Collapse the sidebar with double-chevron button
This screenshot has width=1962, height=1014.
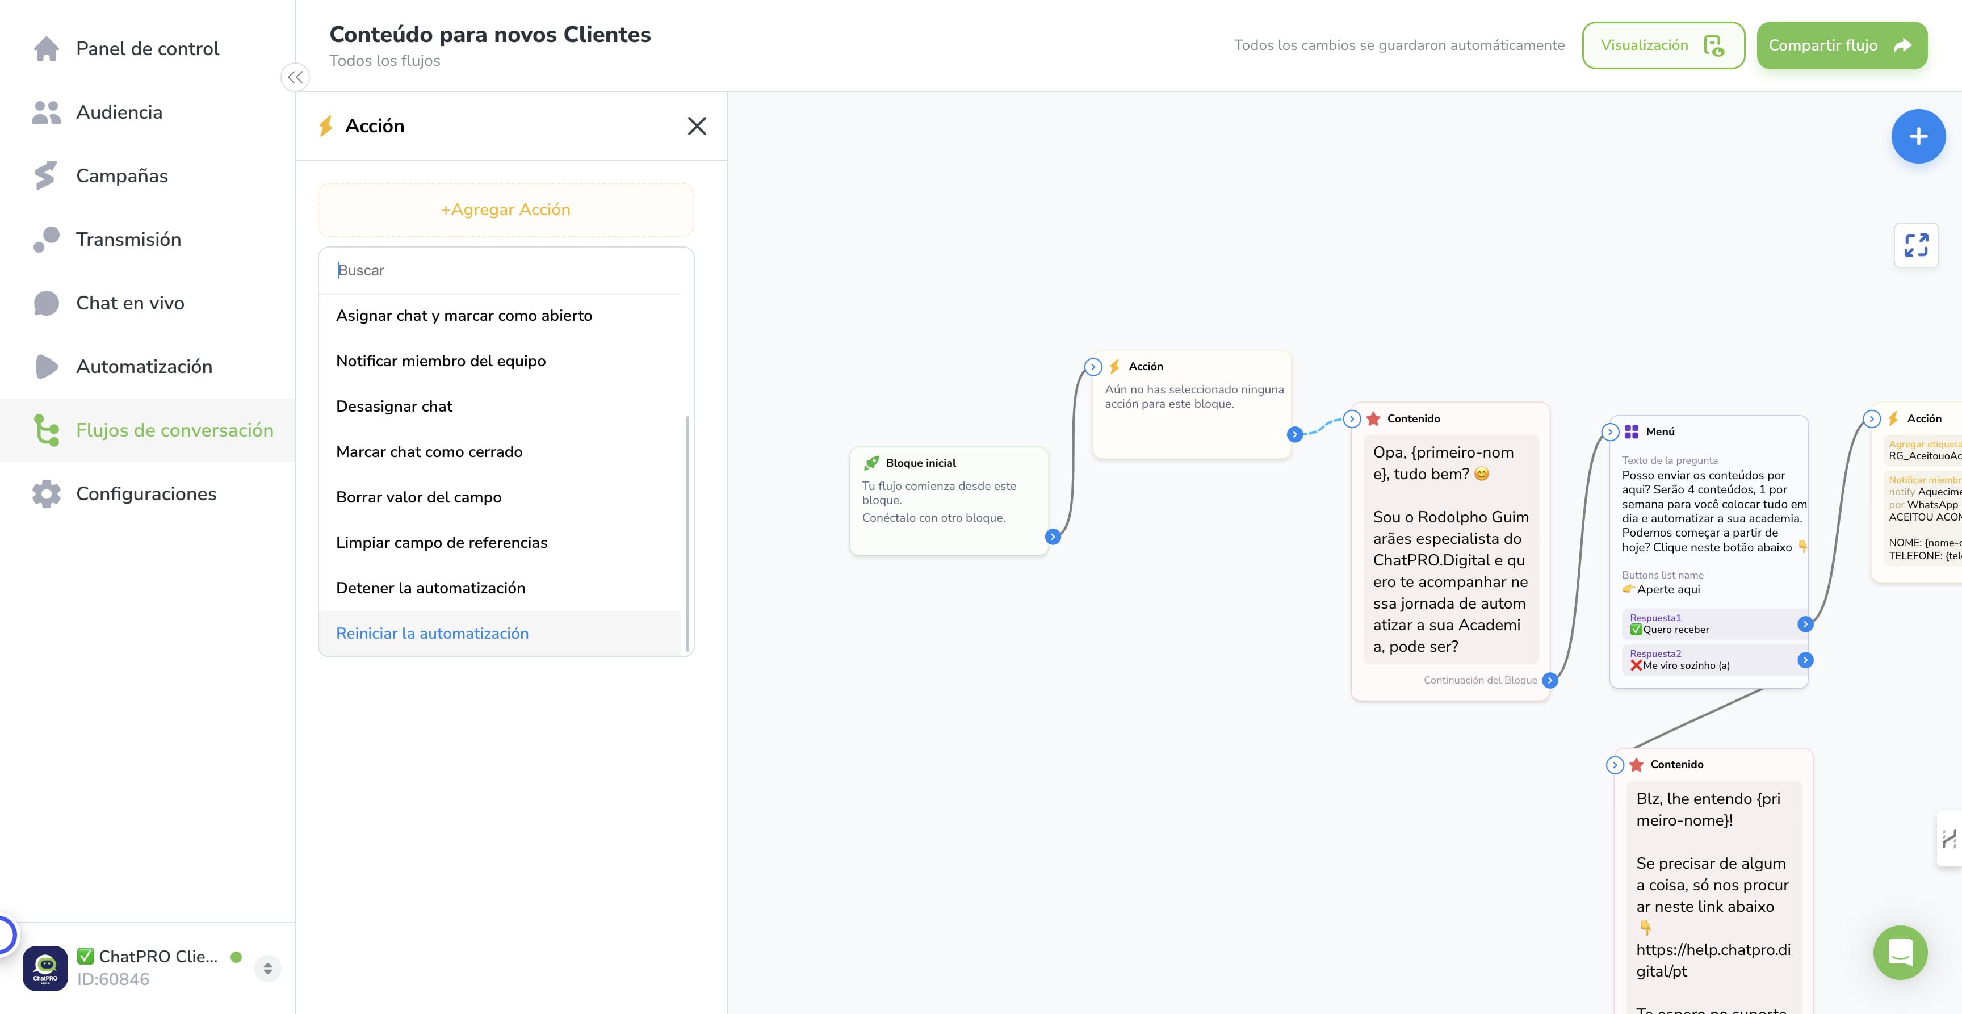pos(296,77)
